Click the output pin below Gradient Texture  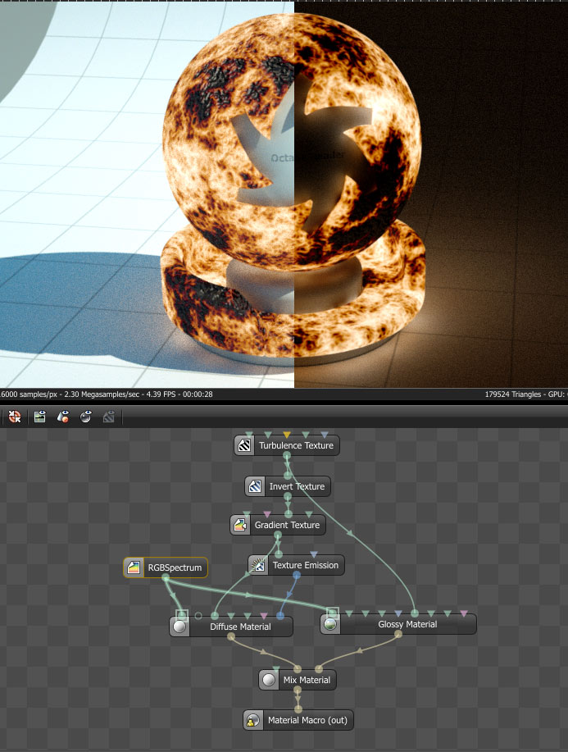[x=278, y=535]
